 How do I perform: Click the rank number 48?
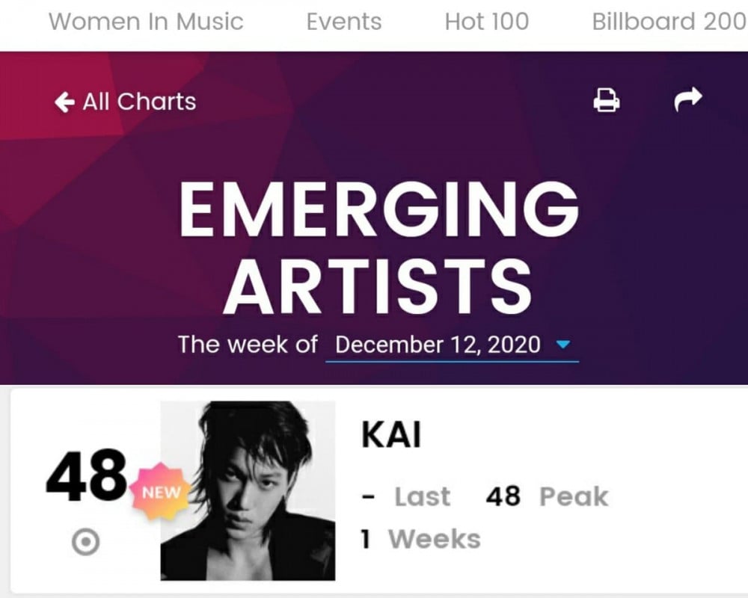click(86, 476)
